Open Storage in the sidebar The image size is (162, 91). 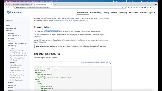11,83
